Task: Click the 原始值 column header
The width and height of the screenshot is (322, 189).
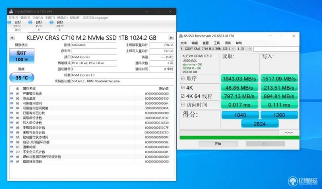Action: (164, 88)
